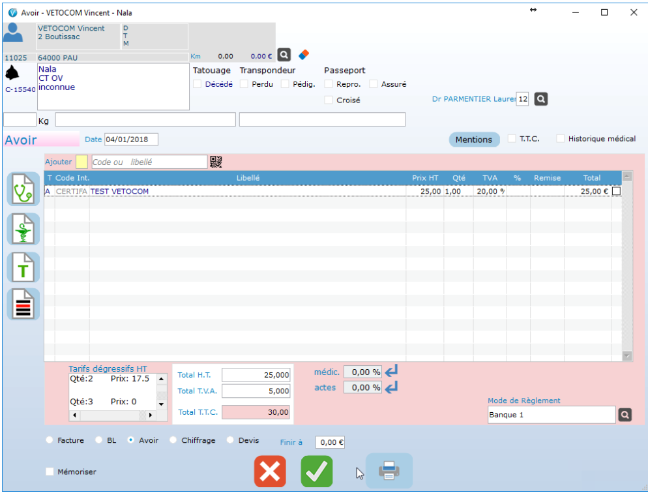648x495 pixels.
Task: Click the Ajouter label link
Action: [58, 162]
